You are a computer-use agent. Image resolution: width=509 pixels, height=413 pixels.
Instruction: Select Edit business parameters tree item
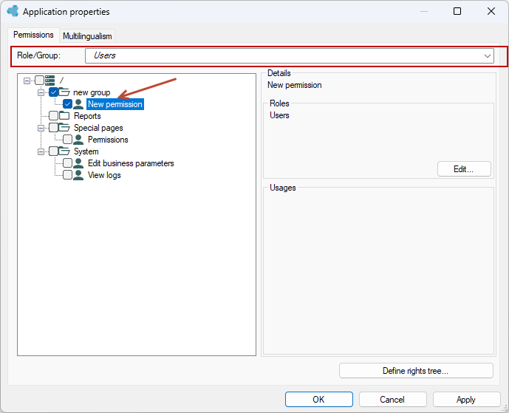(131, 163)
